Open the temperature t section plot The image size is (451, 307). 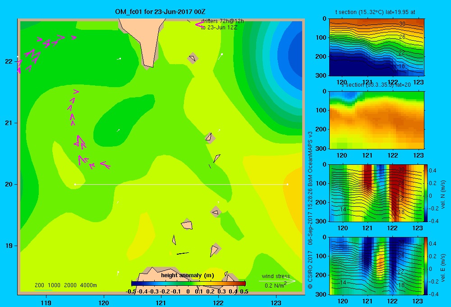pos(377,47)
